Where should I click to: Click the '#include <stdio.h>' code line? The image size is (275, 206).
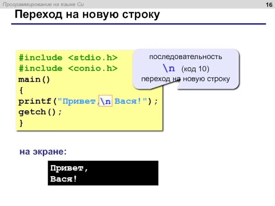68,58
